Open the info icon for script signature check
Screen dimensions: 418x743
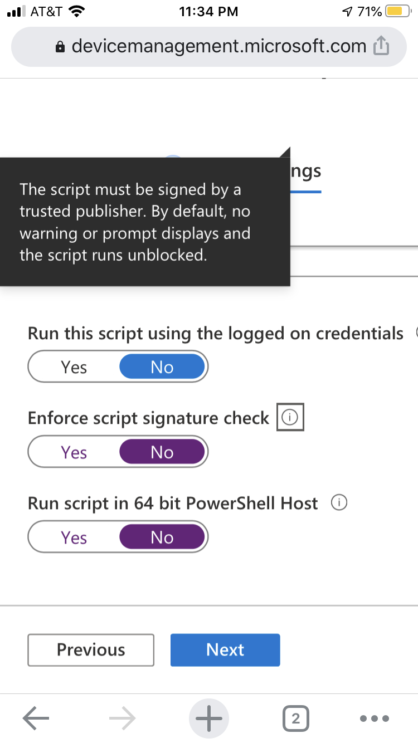pyautogui.click(x=290, y=417)
